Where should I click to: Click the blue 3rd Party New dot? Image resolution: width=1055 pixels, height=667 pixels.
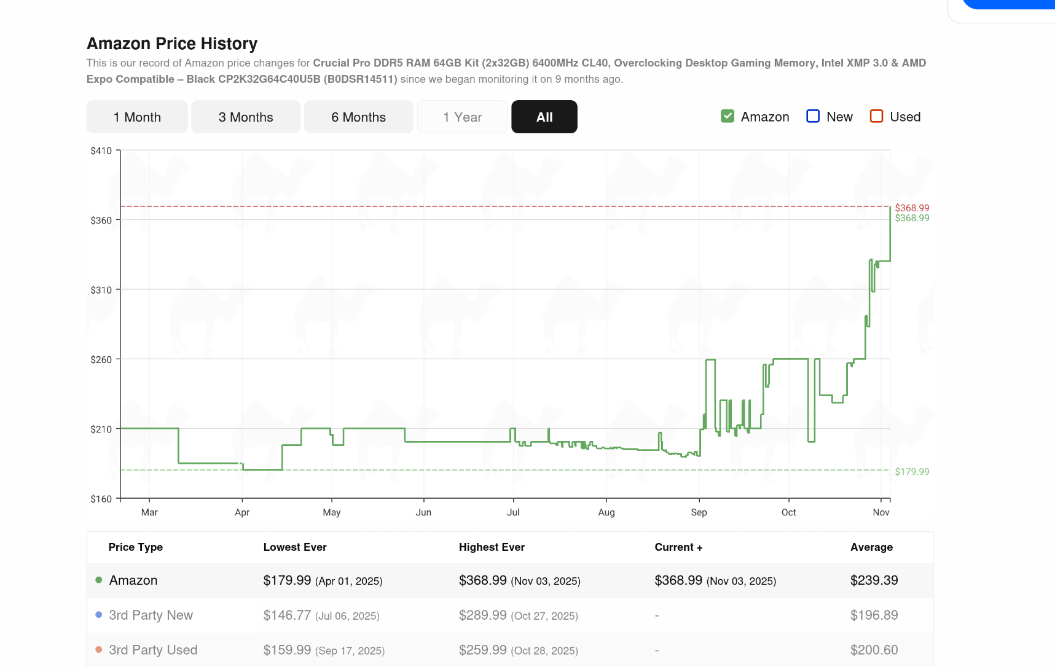coord(98,614)
